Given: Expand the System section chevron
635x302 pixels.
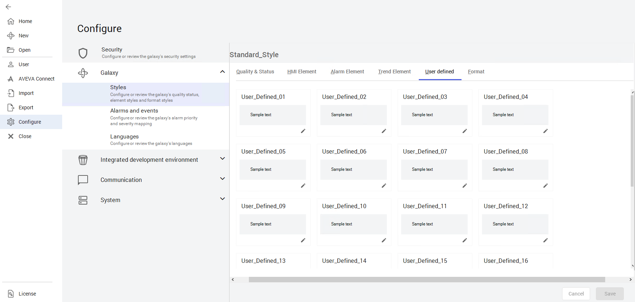Looking at the screenshot, I should [222, 199].
